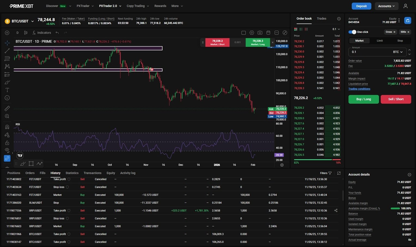The image size is (416, 247).
Task: Select the brush drawing tool
Action: pyautogui.click(x=7, y=82)
